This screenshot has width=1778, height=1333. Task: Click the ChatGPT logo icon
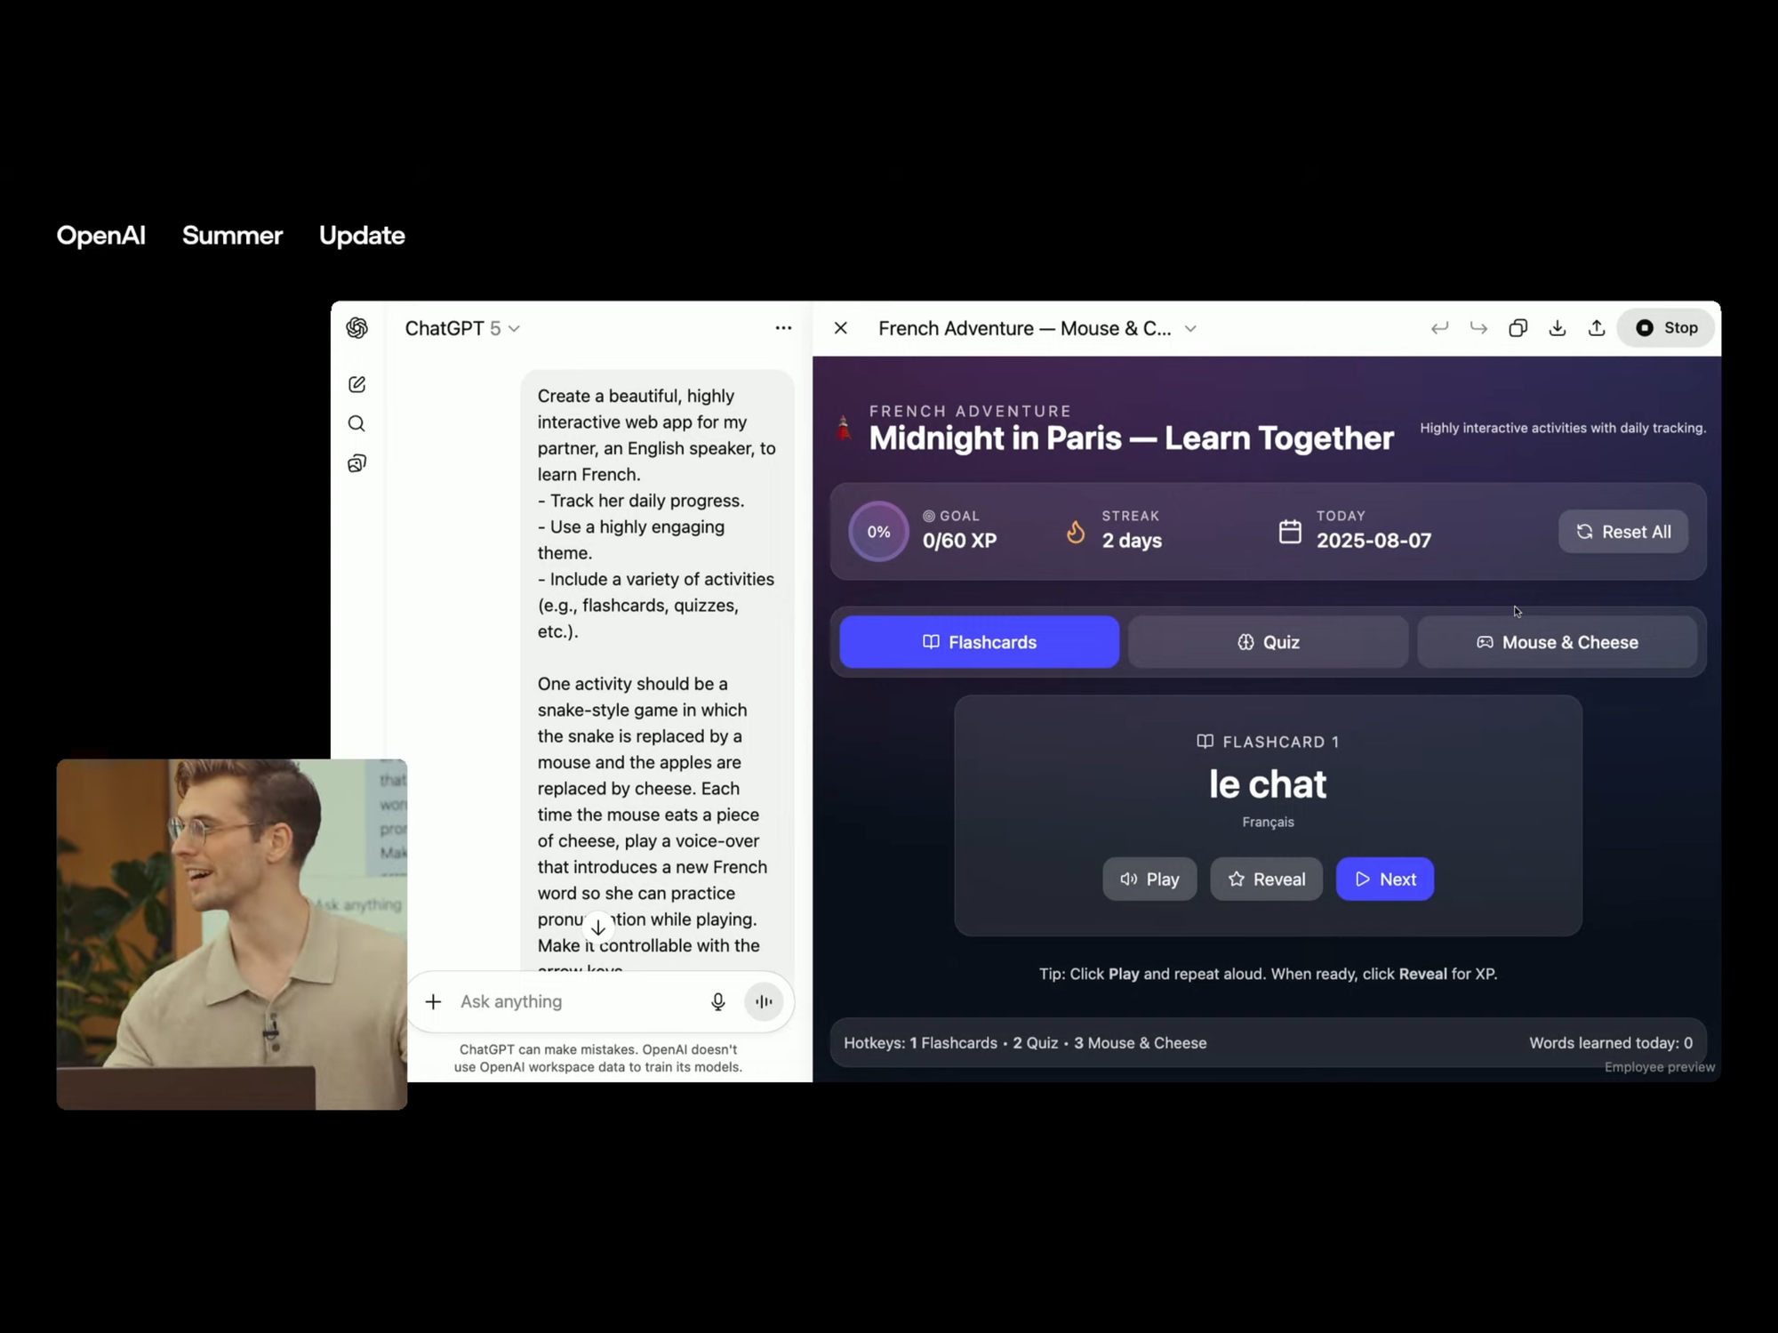356,328
